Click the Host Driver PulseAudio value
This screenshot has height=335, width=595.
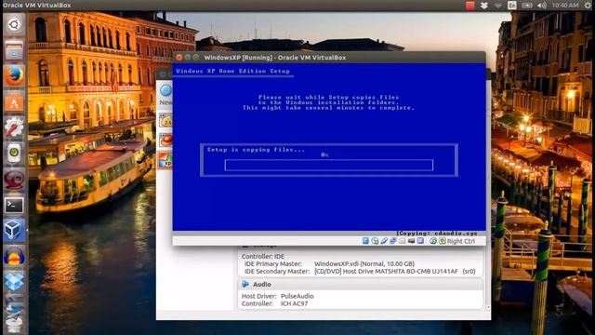tap(297, 296)
